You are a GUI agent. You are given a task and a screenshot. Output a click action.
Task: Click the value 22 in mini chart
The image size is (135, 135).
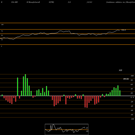pos(87,131)
